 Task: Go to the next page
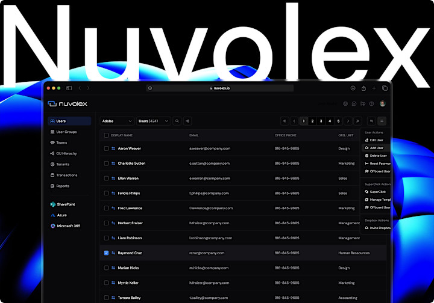pos(348,121)
